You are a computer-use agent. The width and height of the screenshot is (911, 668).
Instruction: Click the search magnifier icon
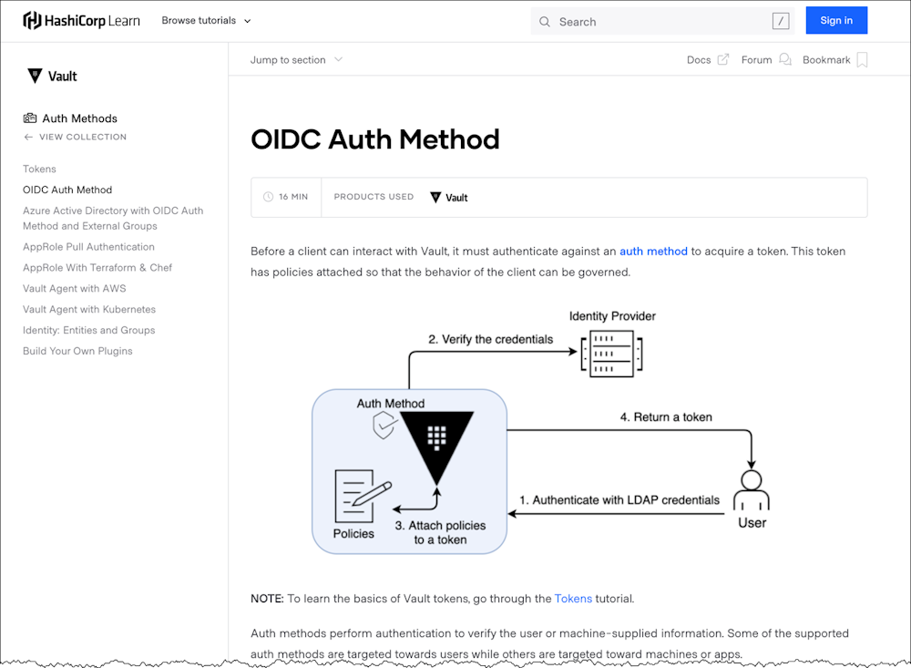tap(545, 21)
